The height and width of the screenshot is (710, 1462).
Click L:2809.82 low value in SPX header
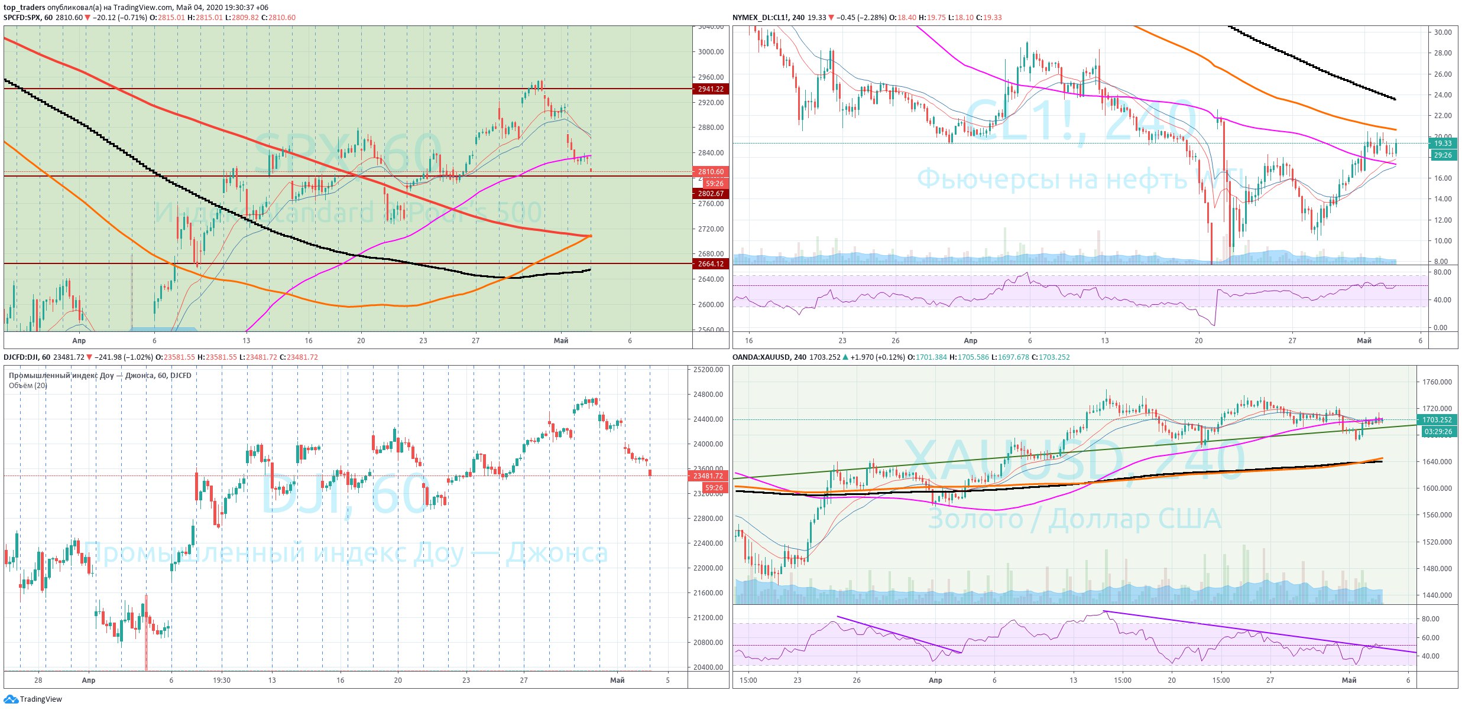(x=242, y=18)
